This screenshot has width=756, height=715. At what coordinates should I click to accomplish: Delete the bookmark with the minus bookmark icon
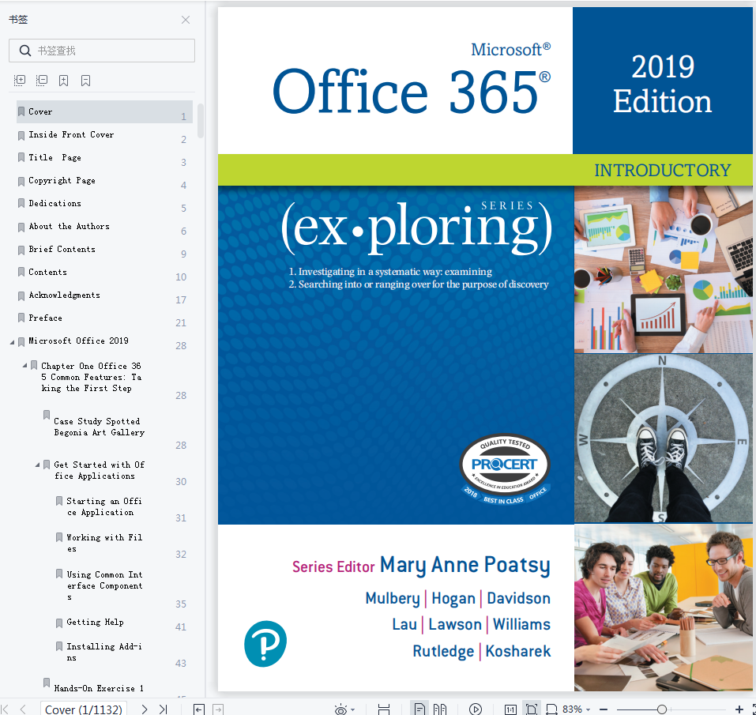click(86, 81)
